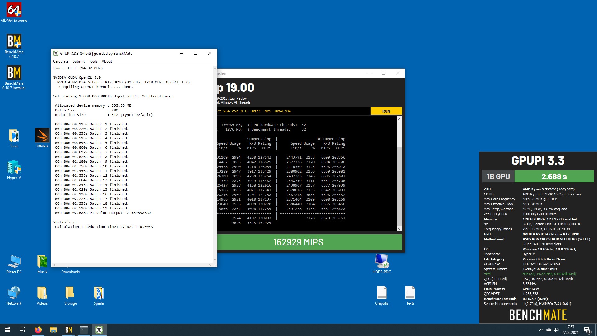
Task: Open Task View in the taskbar
Action: pos(22,330)
